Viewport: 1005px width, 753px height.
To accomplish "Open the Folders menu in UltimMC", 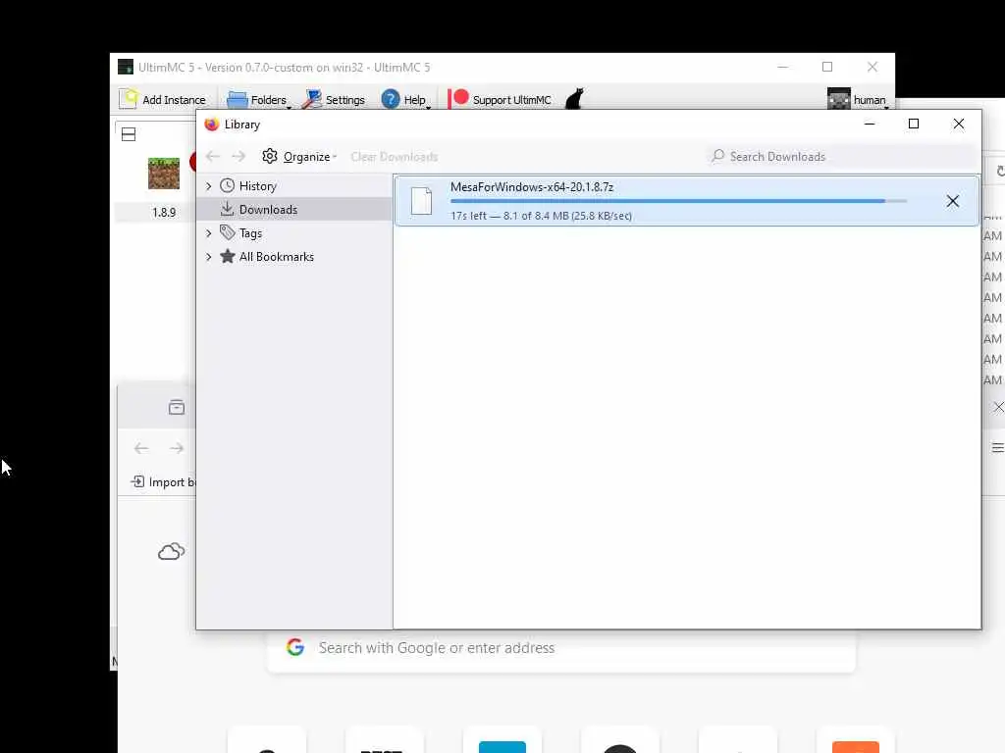I will click(x=258, y=99).
